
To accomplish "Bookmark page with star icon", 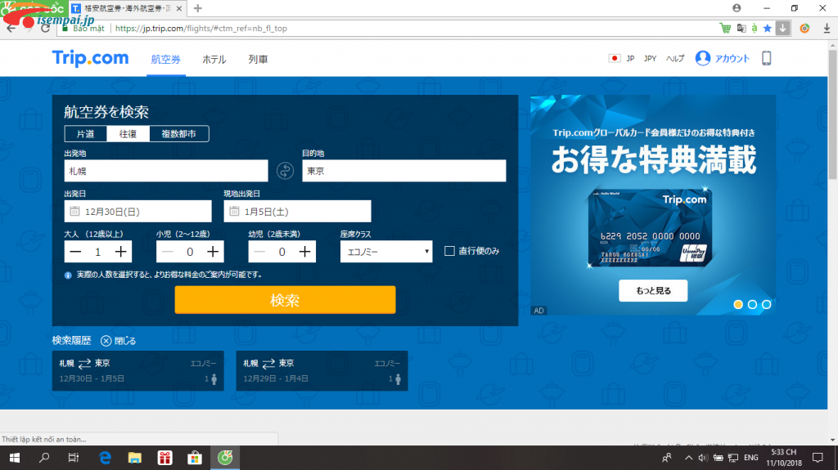I will point(768,29).
